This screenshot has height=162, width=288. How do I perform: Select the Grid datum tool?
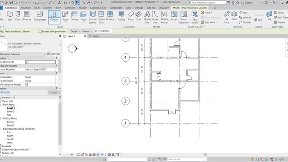click(x=258, y=20)
